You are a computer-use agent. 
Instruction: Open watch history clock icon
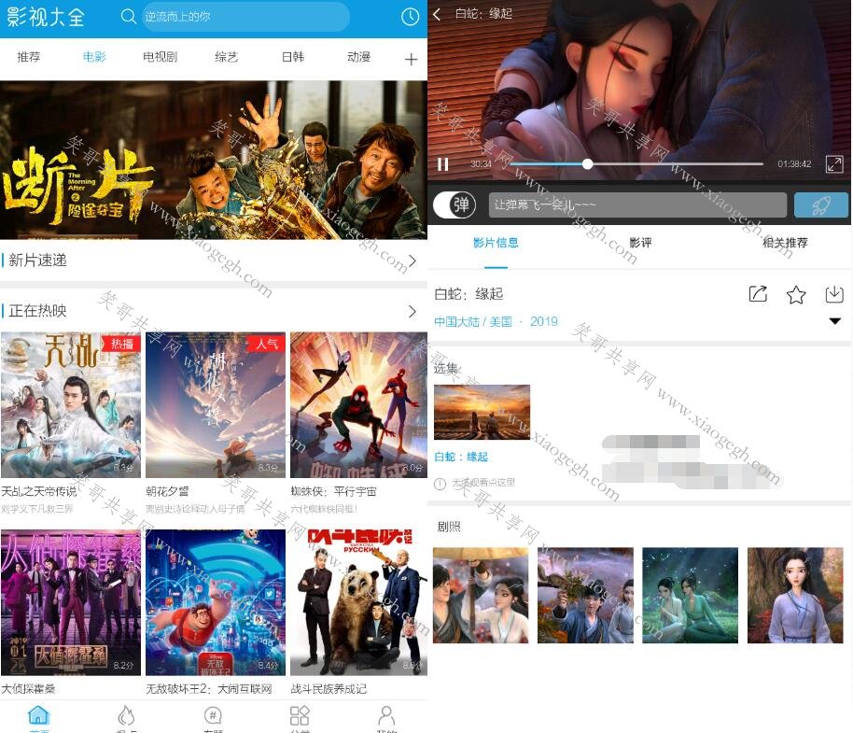click(x=411, y=17)
